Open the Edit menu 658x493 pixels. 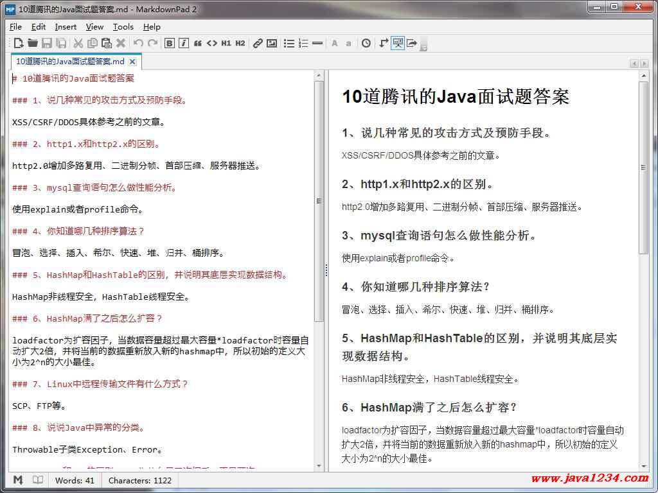coord(38,27)
